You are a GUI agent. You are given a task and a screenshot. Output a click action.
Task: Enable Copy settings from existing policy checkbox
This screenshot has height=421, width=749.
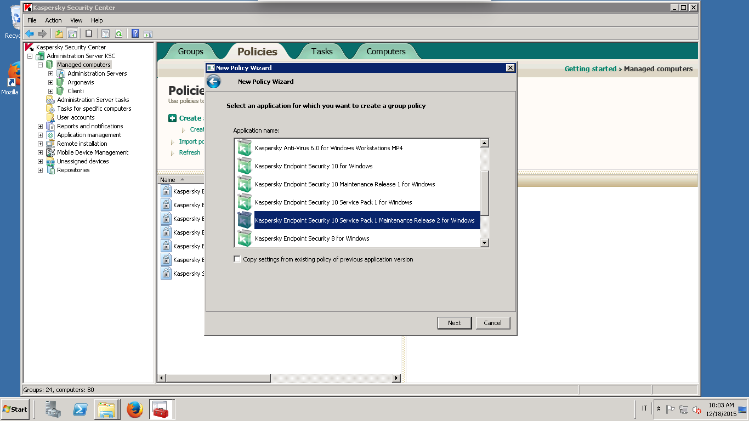(x=237, y=259)
